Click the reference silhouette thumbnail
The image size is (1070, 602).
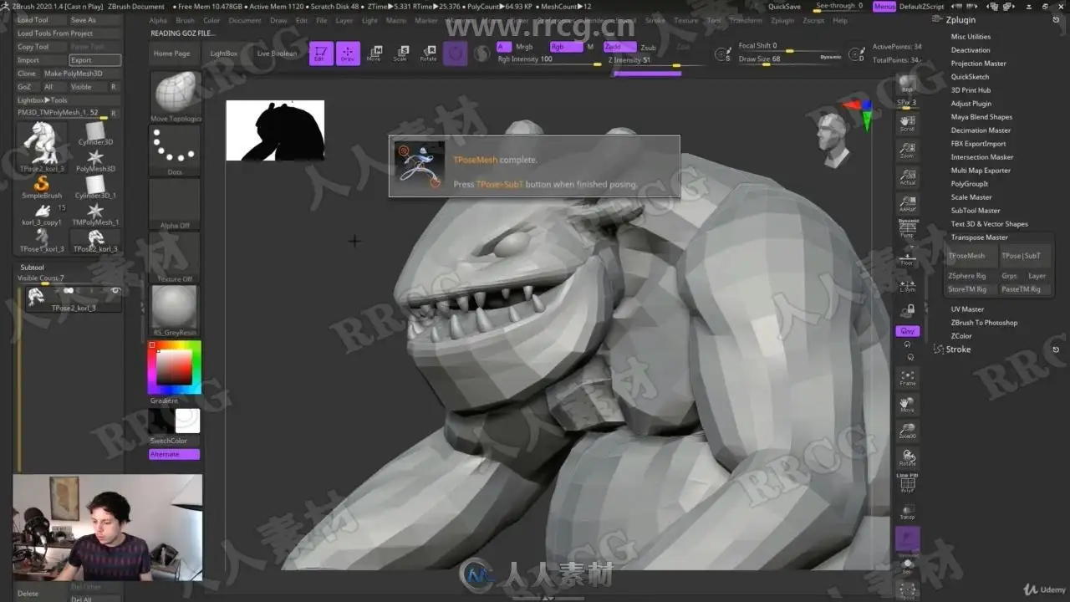click(x=275, y=130)
